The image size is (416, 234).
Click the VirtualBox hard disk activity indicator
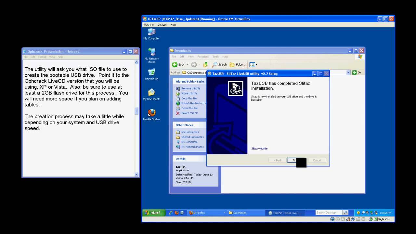[x=332, y=219]
